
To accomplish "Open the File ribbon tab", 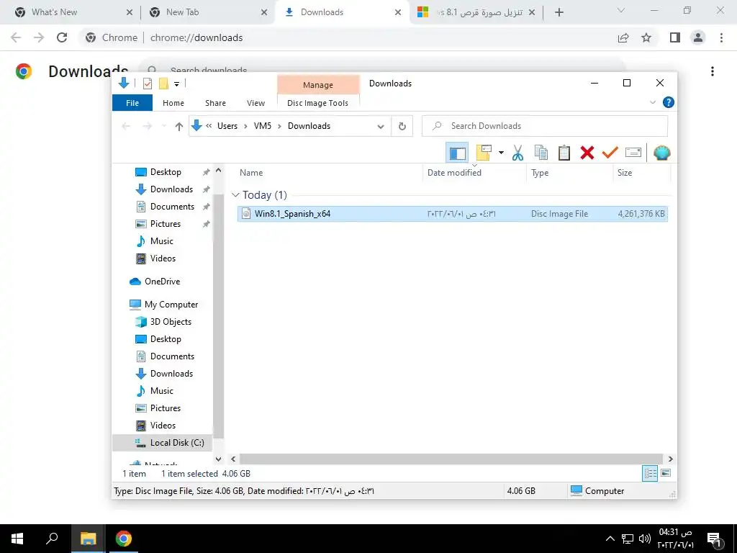I will click(x=132, y=103).
